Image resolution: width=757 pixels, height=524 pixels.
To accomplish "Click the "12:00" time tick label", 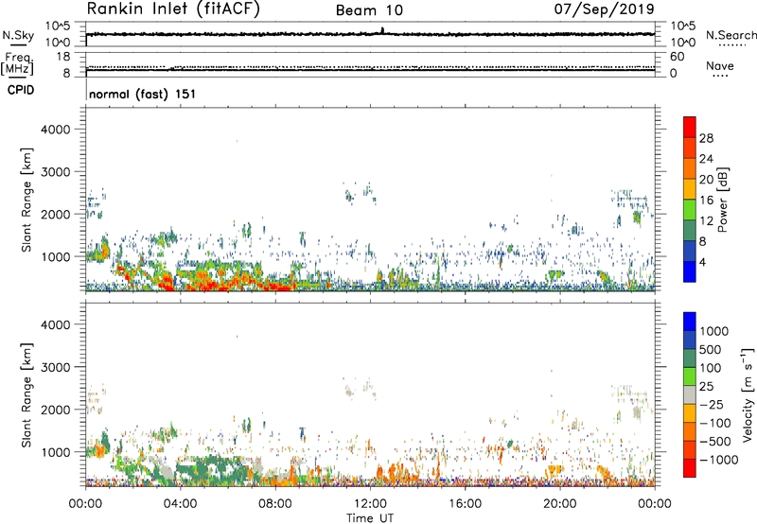I will pyautogui.click(x=370, y=504).
